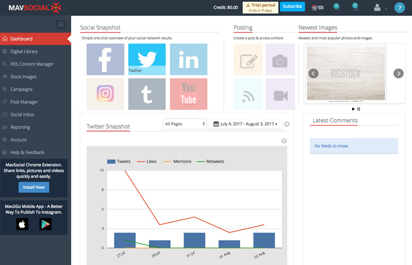Close the Twitter Snapshot panel
The image size is (412, 265).
[287, 124]
